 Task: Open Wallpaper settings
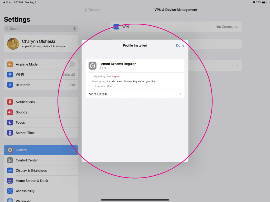[41, 199]
